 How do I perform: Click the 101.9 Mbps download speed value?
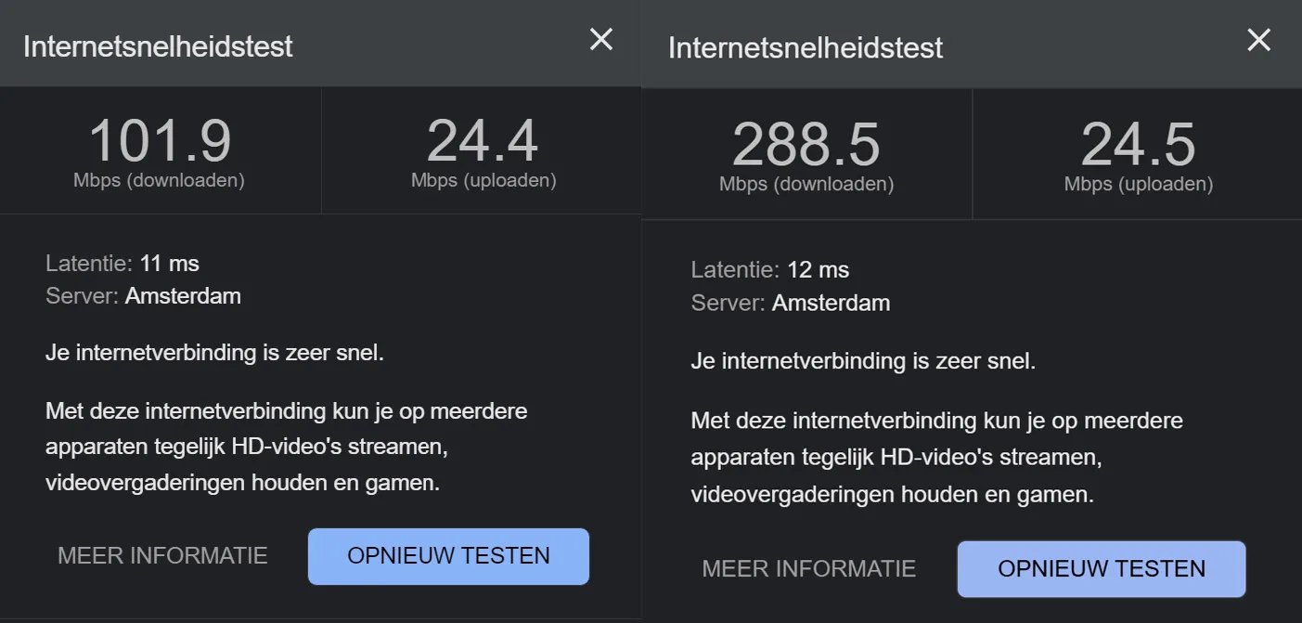(x=160, y=142)
